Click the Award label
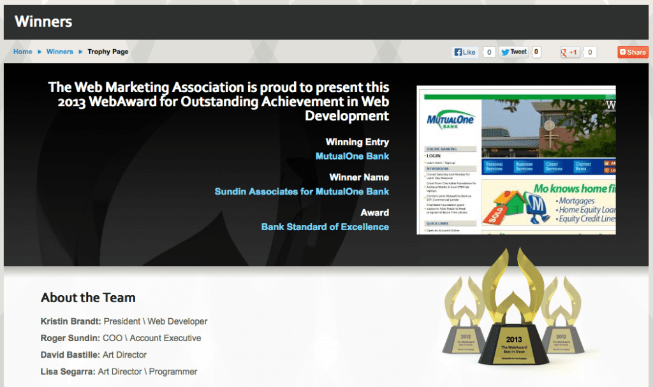Screen dimensions: 653x387 click(x=375, y=213)
